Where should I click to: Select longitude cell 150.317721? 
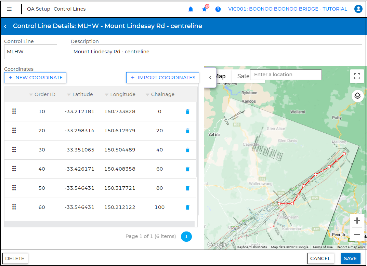point(120,188)
